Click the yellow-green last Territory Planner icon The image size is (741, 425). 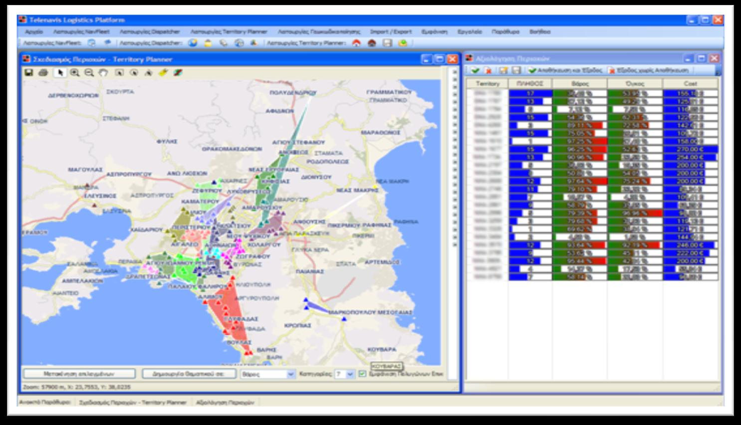(x=403, y=43)
